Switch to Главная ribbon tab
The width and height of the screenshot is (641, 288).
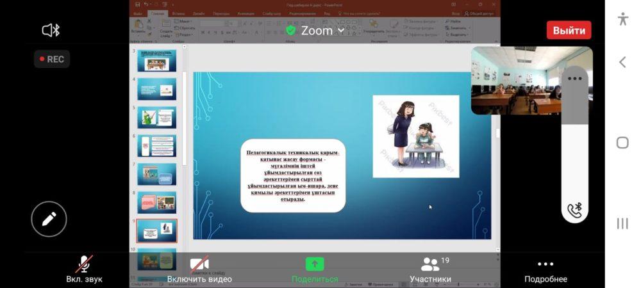158,13
